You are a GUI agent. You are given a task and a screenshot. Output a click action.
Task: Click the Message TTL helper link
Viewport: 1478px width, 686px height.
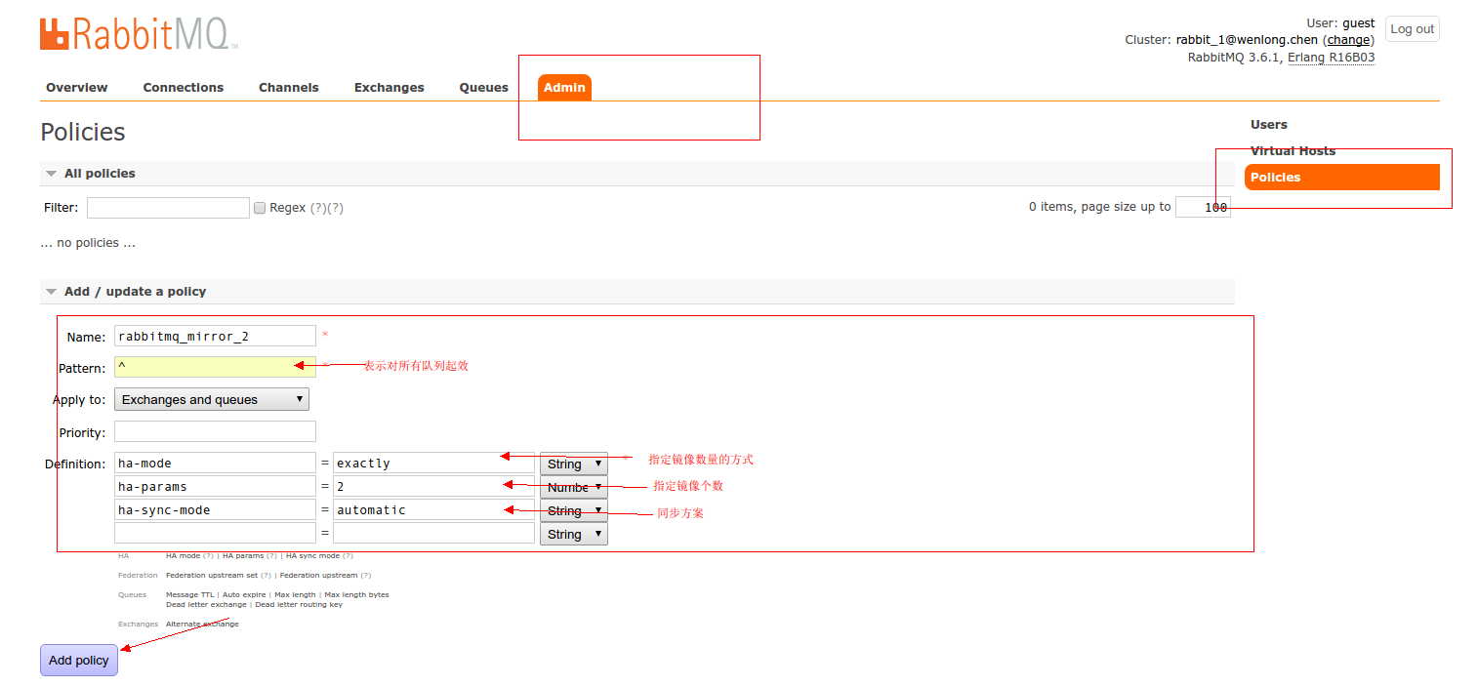coord(190,595)
